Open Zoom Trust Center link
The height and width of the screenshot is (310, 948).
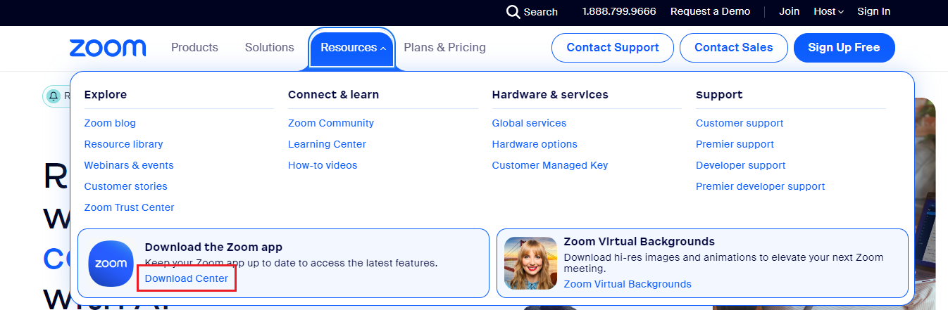click(x=129, y=207)
